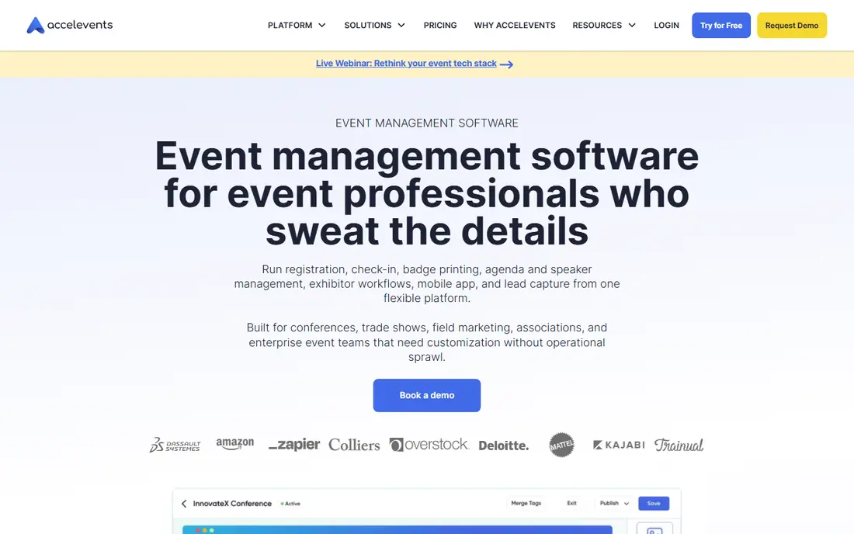
Task: Click the Zapier logo
Action: point(294,445)
